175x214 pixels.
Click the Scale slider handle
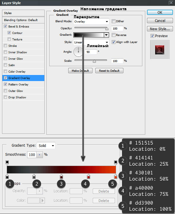(94, 61)
